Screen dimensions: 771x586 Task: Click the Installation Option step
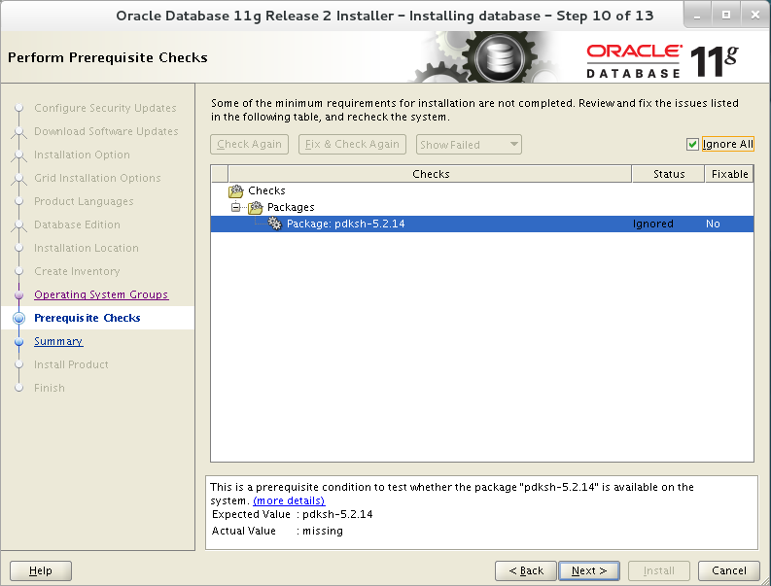[82, 155]
